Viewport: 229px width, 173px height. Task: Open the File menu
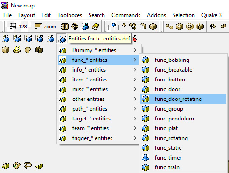click(x=7, y=15)
